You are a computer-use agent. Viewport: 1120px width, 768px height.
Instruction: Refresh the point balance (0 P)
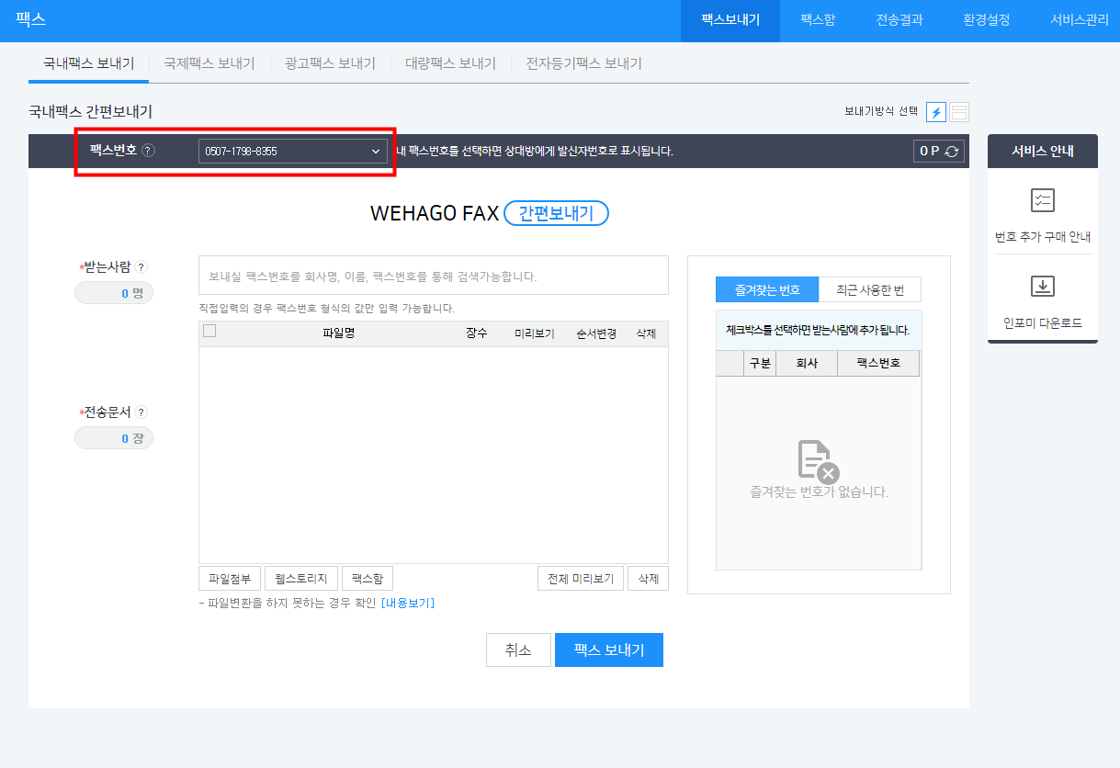(952, 152)
